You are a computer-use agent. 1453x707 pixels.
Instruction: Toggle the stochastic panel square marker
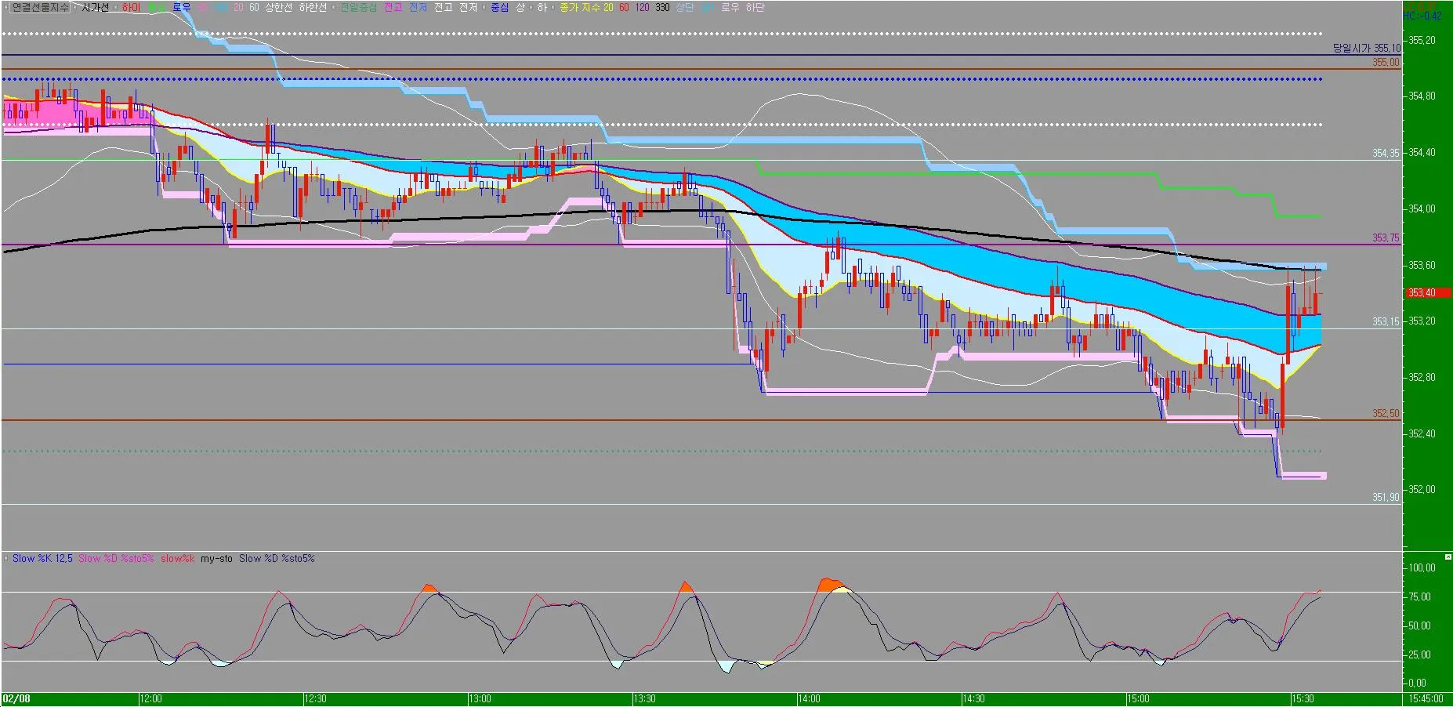[6, 558]
